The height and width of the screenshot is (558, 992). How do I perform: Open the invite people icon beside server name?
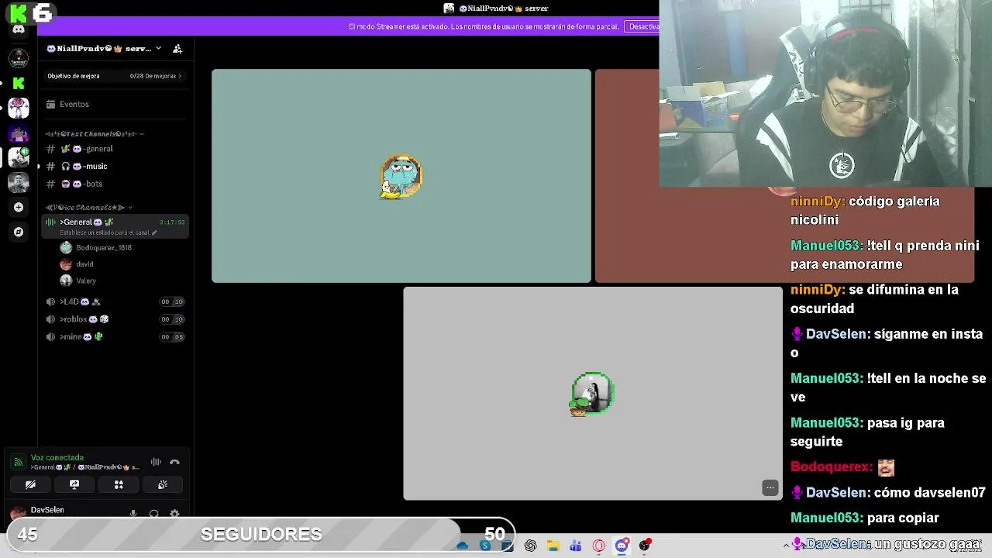pyautogui.click(x=177, y=49)
